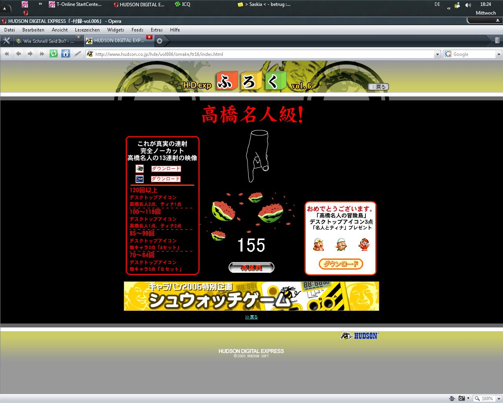Open the Widgets menu
This screenshot has width=503, height=403.
click(x=116, y=30)
